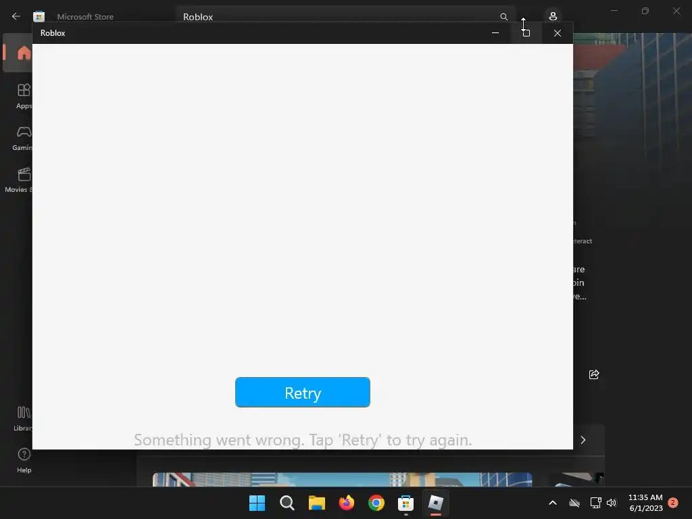
Task: Minimize the Microsoft Store window
Action: [614, 11]
